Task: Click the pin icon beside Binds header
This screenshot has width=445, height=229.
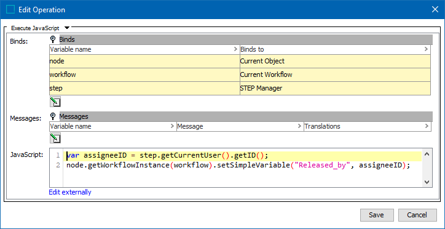Action: point(52,39)
